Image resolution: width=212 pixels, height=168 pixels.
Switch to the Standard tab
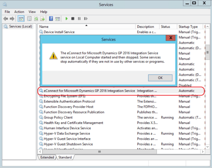(x=65, y=157)
